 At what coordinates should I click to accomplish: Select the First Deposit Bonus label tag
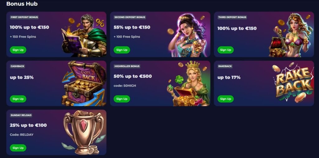[24, 17]
